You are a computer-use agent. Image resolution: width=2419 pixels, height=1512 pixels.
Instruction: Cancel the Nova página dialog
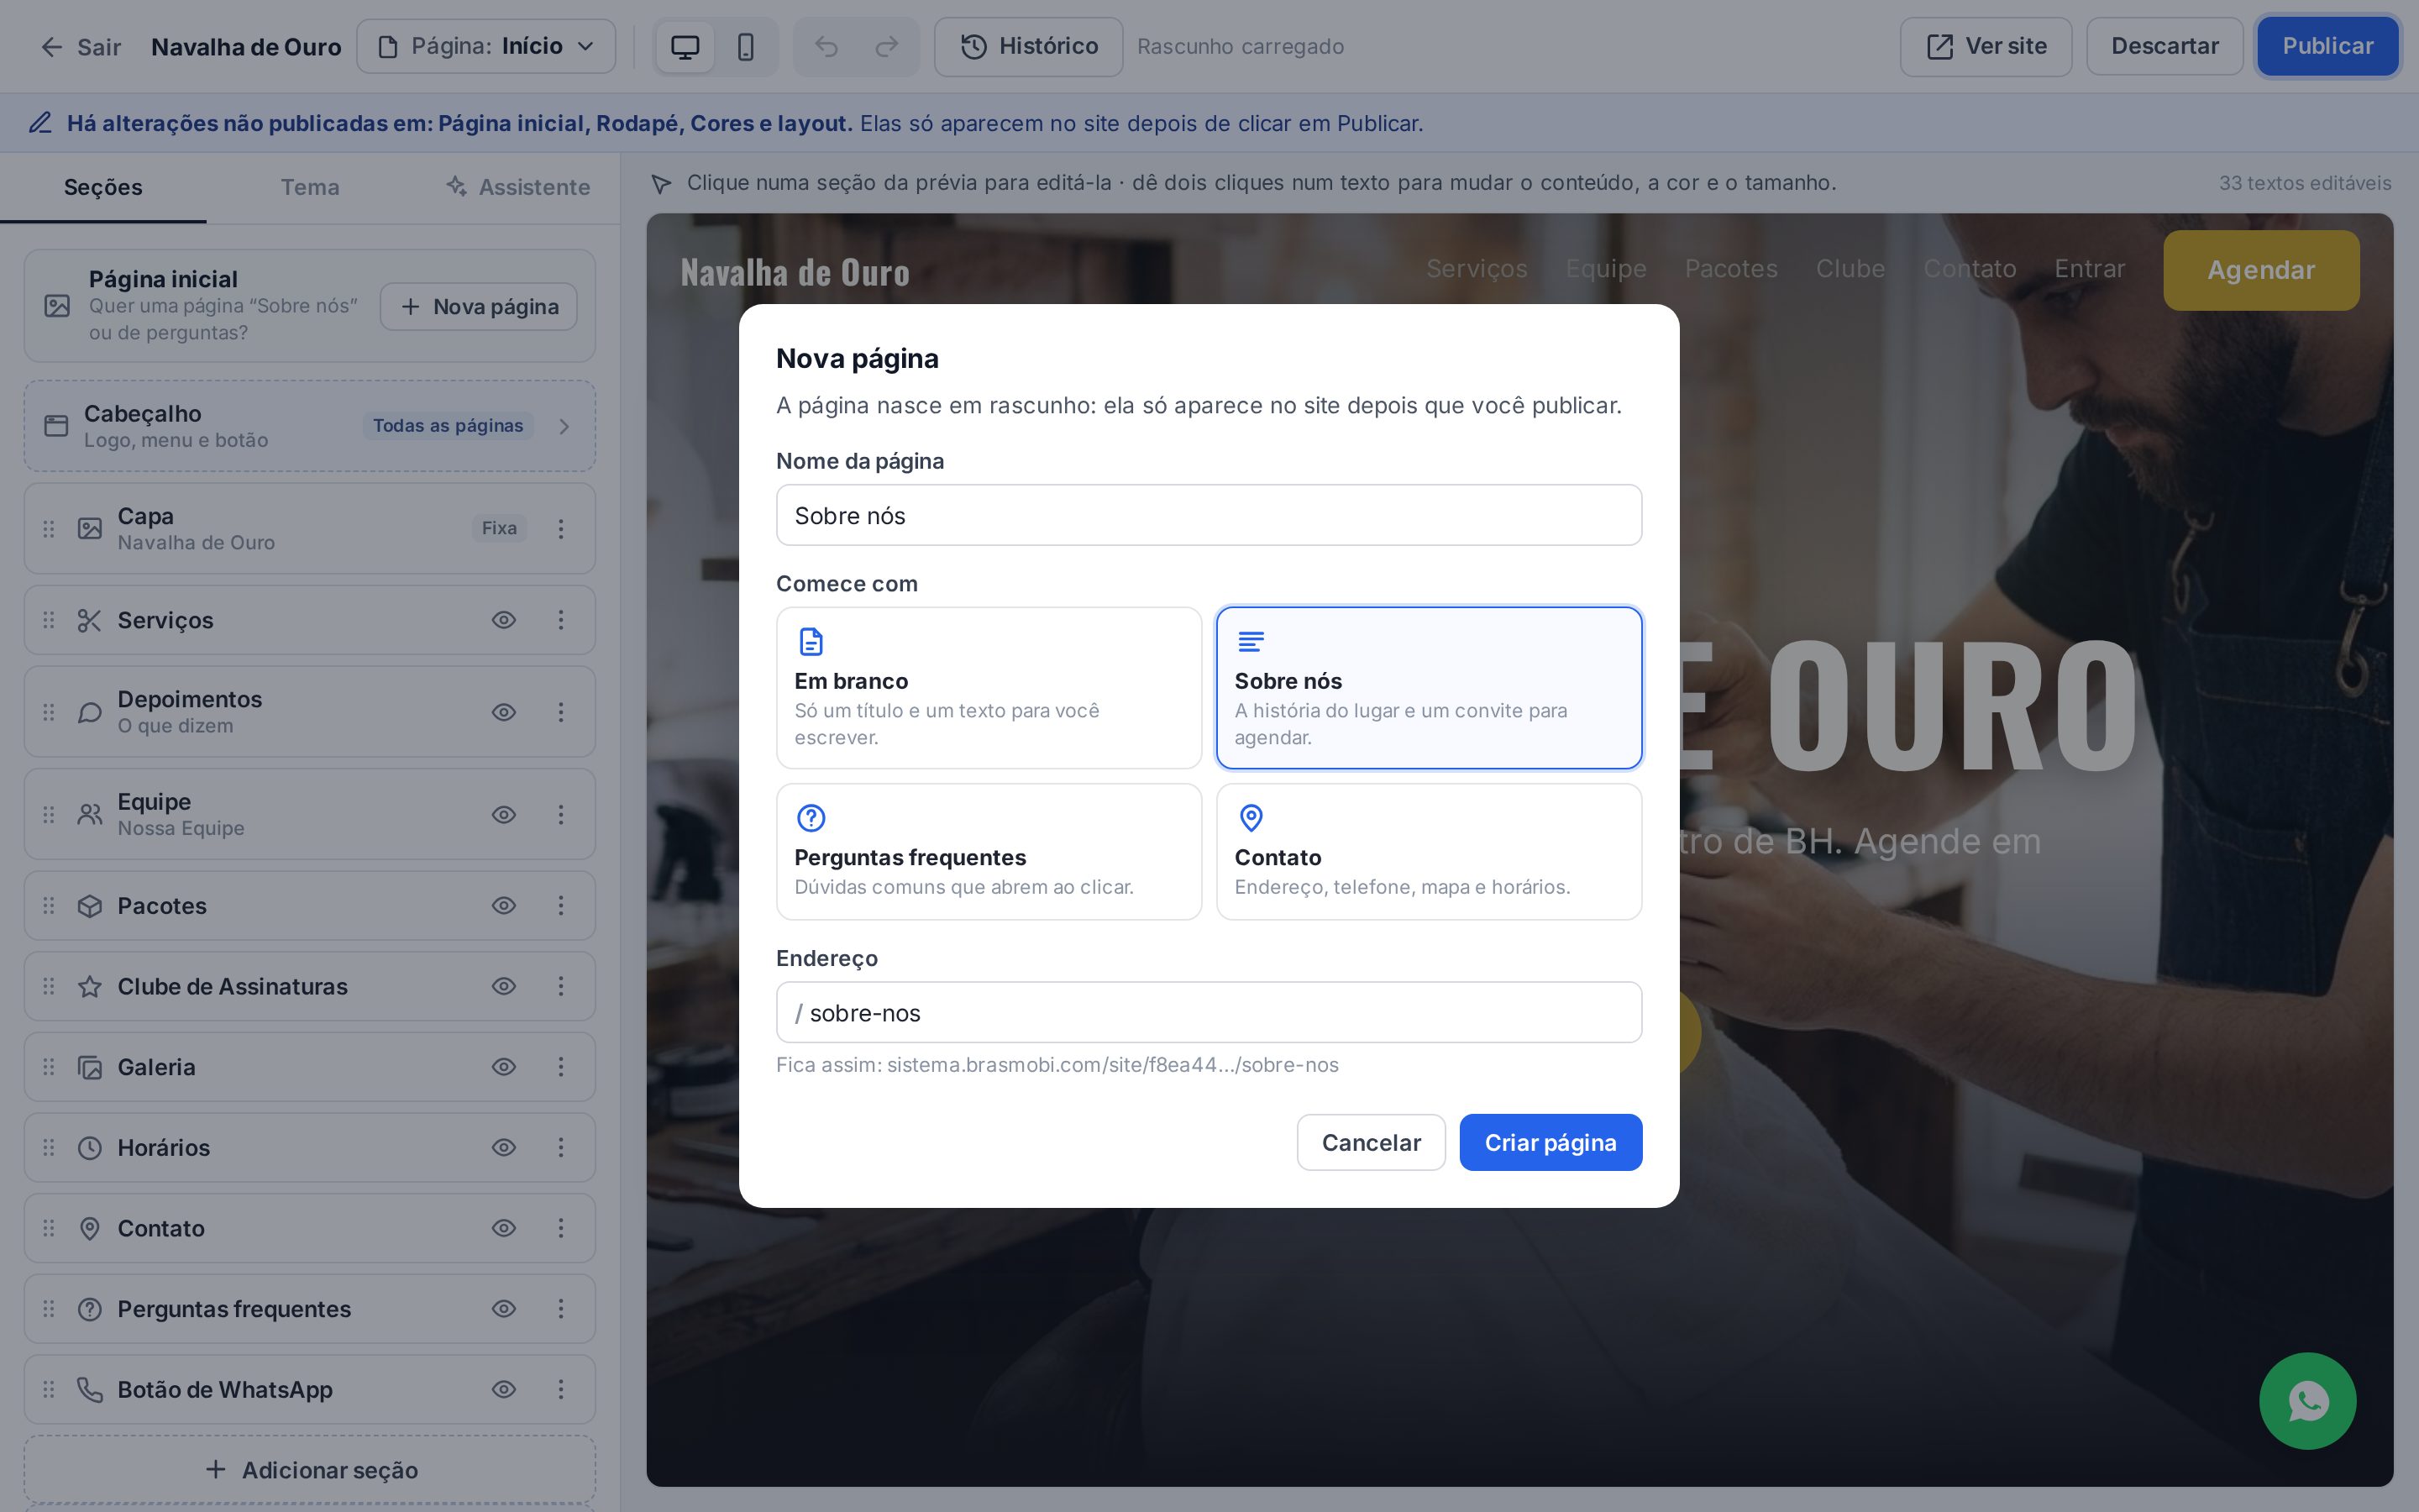(x=1371, y=1142)
